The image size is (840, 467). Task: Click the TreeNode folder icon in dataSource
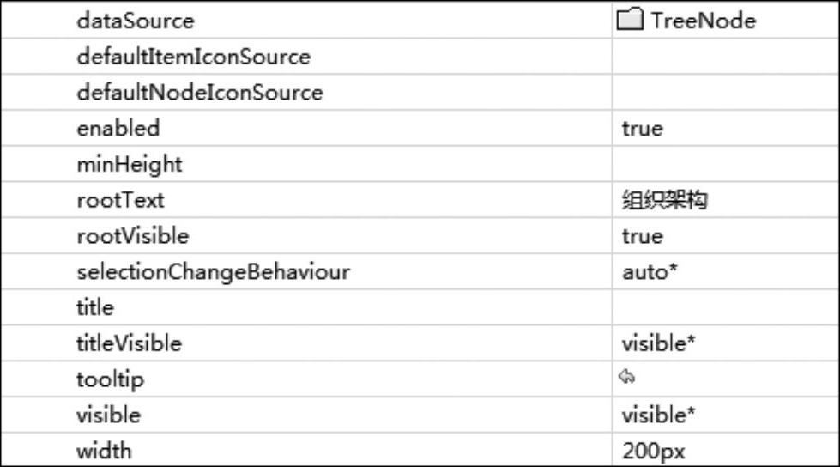click(631, 21)
